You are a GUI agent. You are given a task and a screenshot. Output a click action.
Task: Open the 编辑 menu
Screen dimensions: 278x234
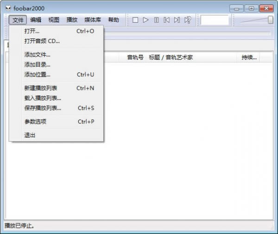pos(36,20)
